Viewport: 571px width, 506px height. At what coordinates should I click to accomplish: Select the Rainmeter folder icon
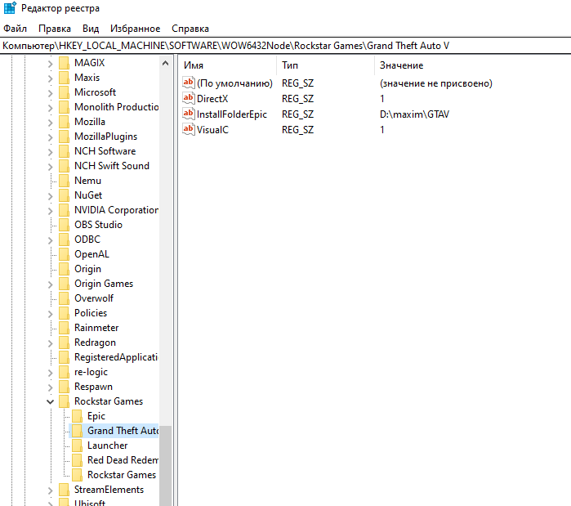64,328
